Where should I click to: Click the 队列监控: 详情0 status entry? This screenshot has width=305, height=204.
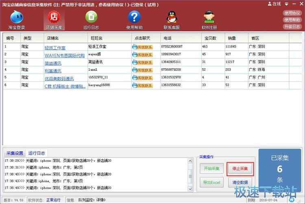tap(92, 200)
